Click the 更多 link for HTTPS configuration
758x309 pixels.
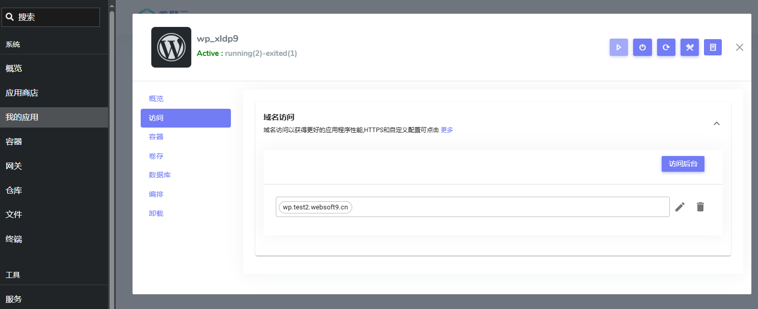pyautogui.click(x=446, y=130)
